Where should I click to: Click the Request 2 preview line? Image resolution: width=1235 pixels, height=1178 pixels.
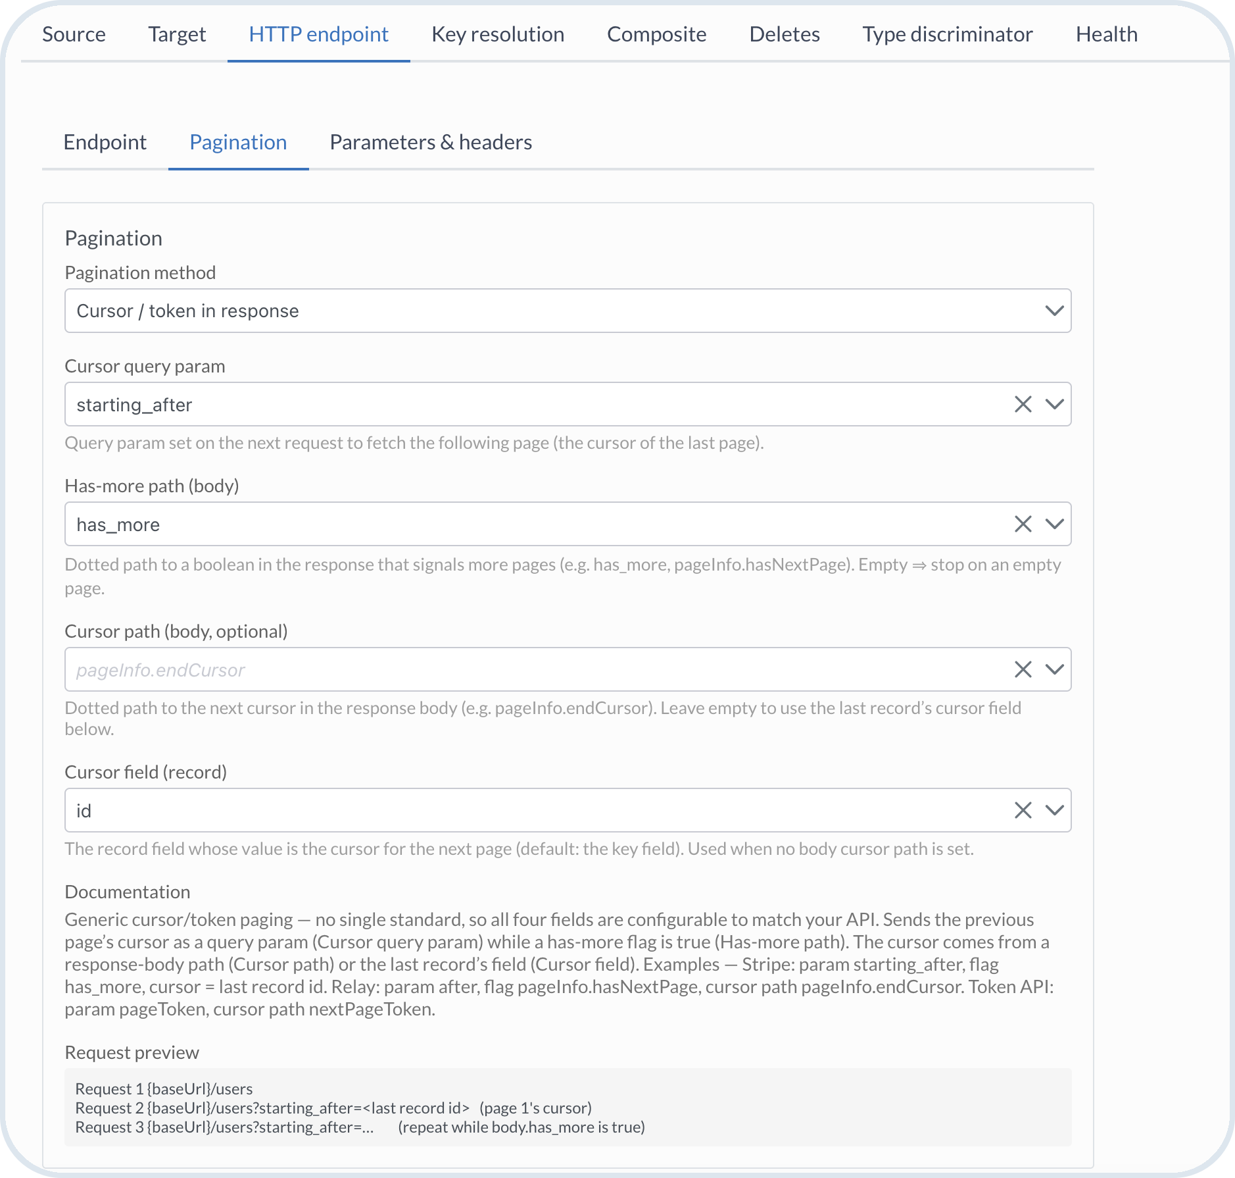[x=333, y=1108]
